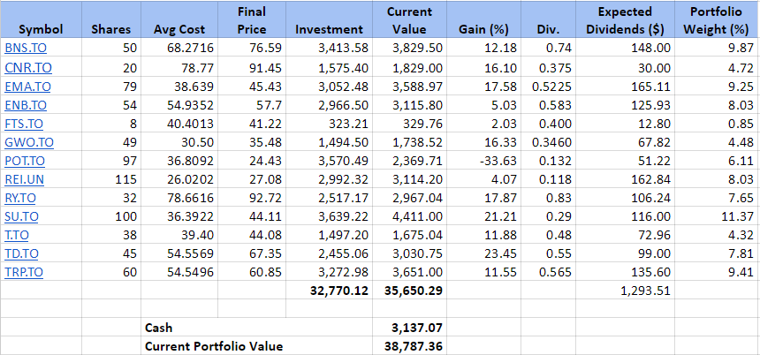Follow the ENB.TO hyperlink
This screenshot has width=760, height=355.
pos(26,105)
